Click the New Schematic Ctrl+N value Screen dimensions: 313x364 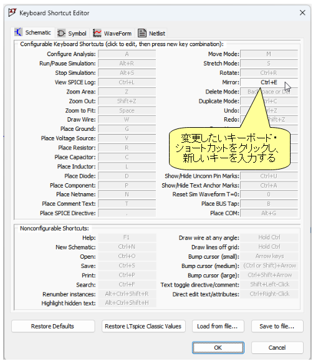pyautogui.click(x=127, y=247)
